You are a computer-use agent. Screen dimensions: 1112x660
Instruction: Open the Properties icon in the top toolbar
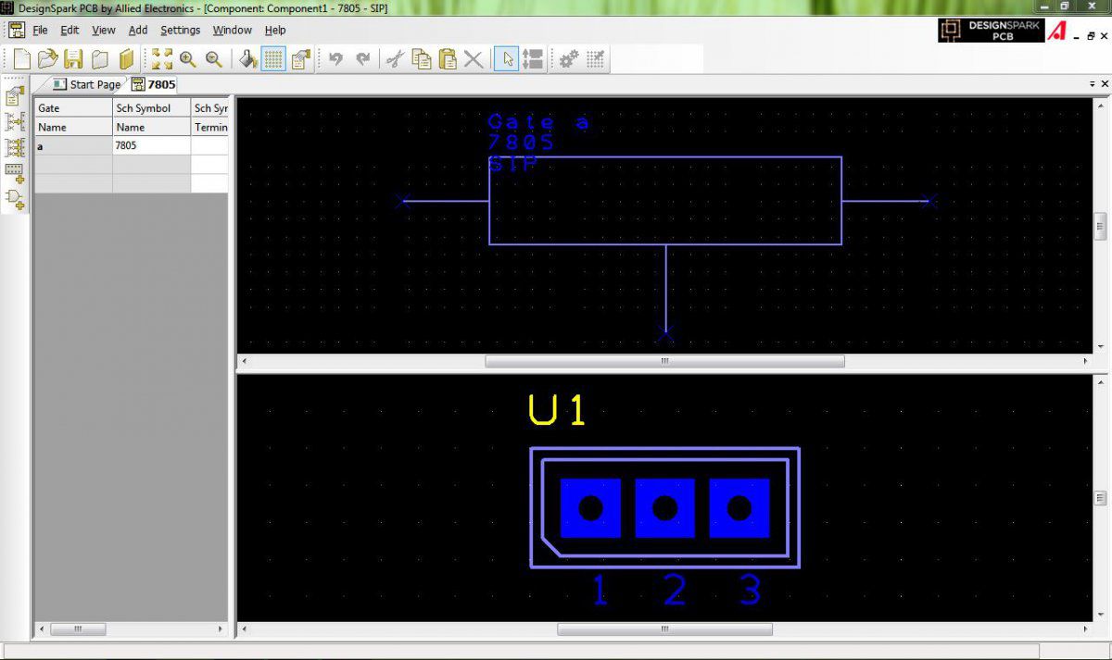[x=300, y=59]
